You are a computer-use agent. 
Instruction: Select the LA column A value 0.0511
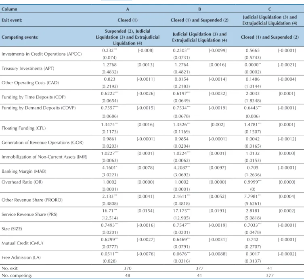click(109, 253)
